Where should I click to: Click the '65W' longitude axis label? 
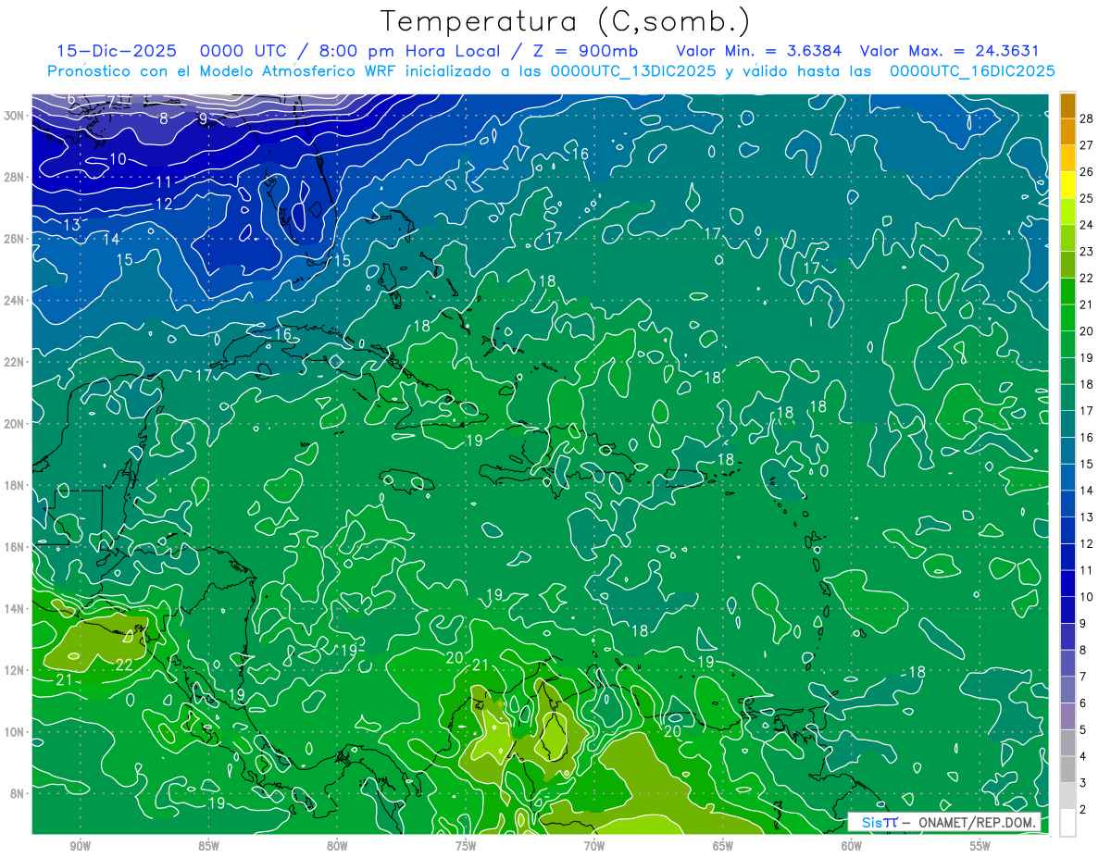[723, 847]
